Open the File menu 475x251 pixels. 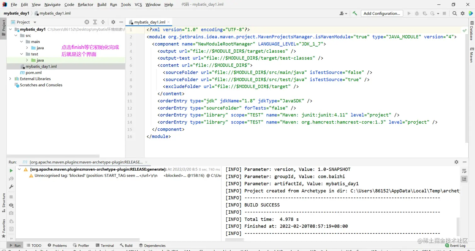coord(14,4)
